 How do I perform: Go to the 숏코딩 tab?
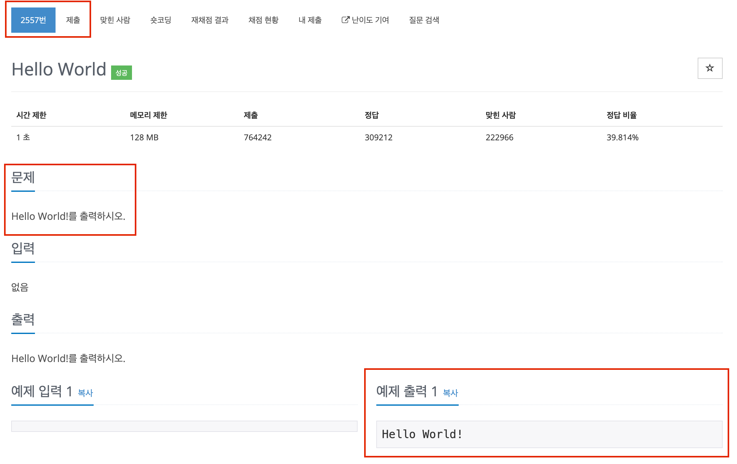(161, 20)
